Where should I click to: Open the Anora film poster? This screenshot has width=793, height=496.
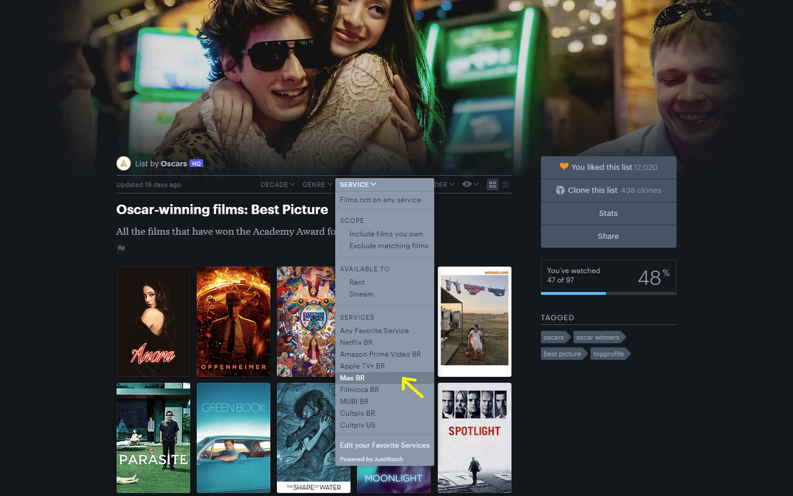click(x=153, y=322)
